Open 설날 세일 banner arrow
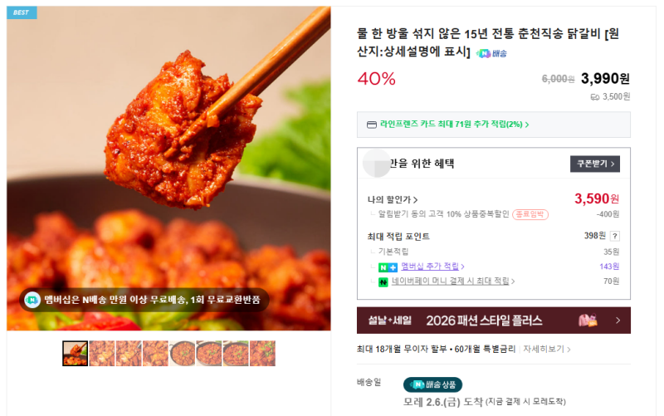 pos(618,321)
